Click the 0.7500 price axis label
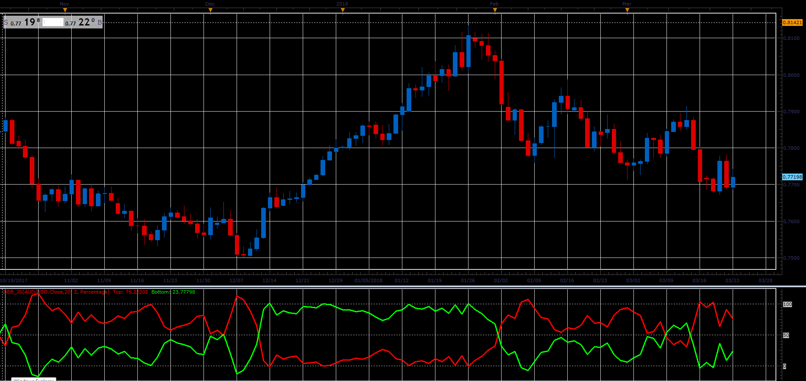Image resolution: width=806 pixels, height=381 pixels. [x=791, y=258]
